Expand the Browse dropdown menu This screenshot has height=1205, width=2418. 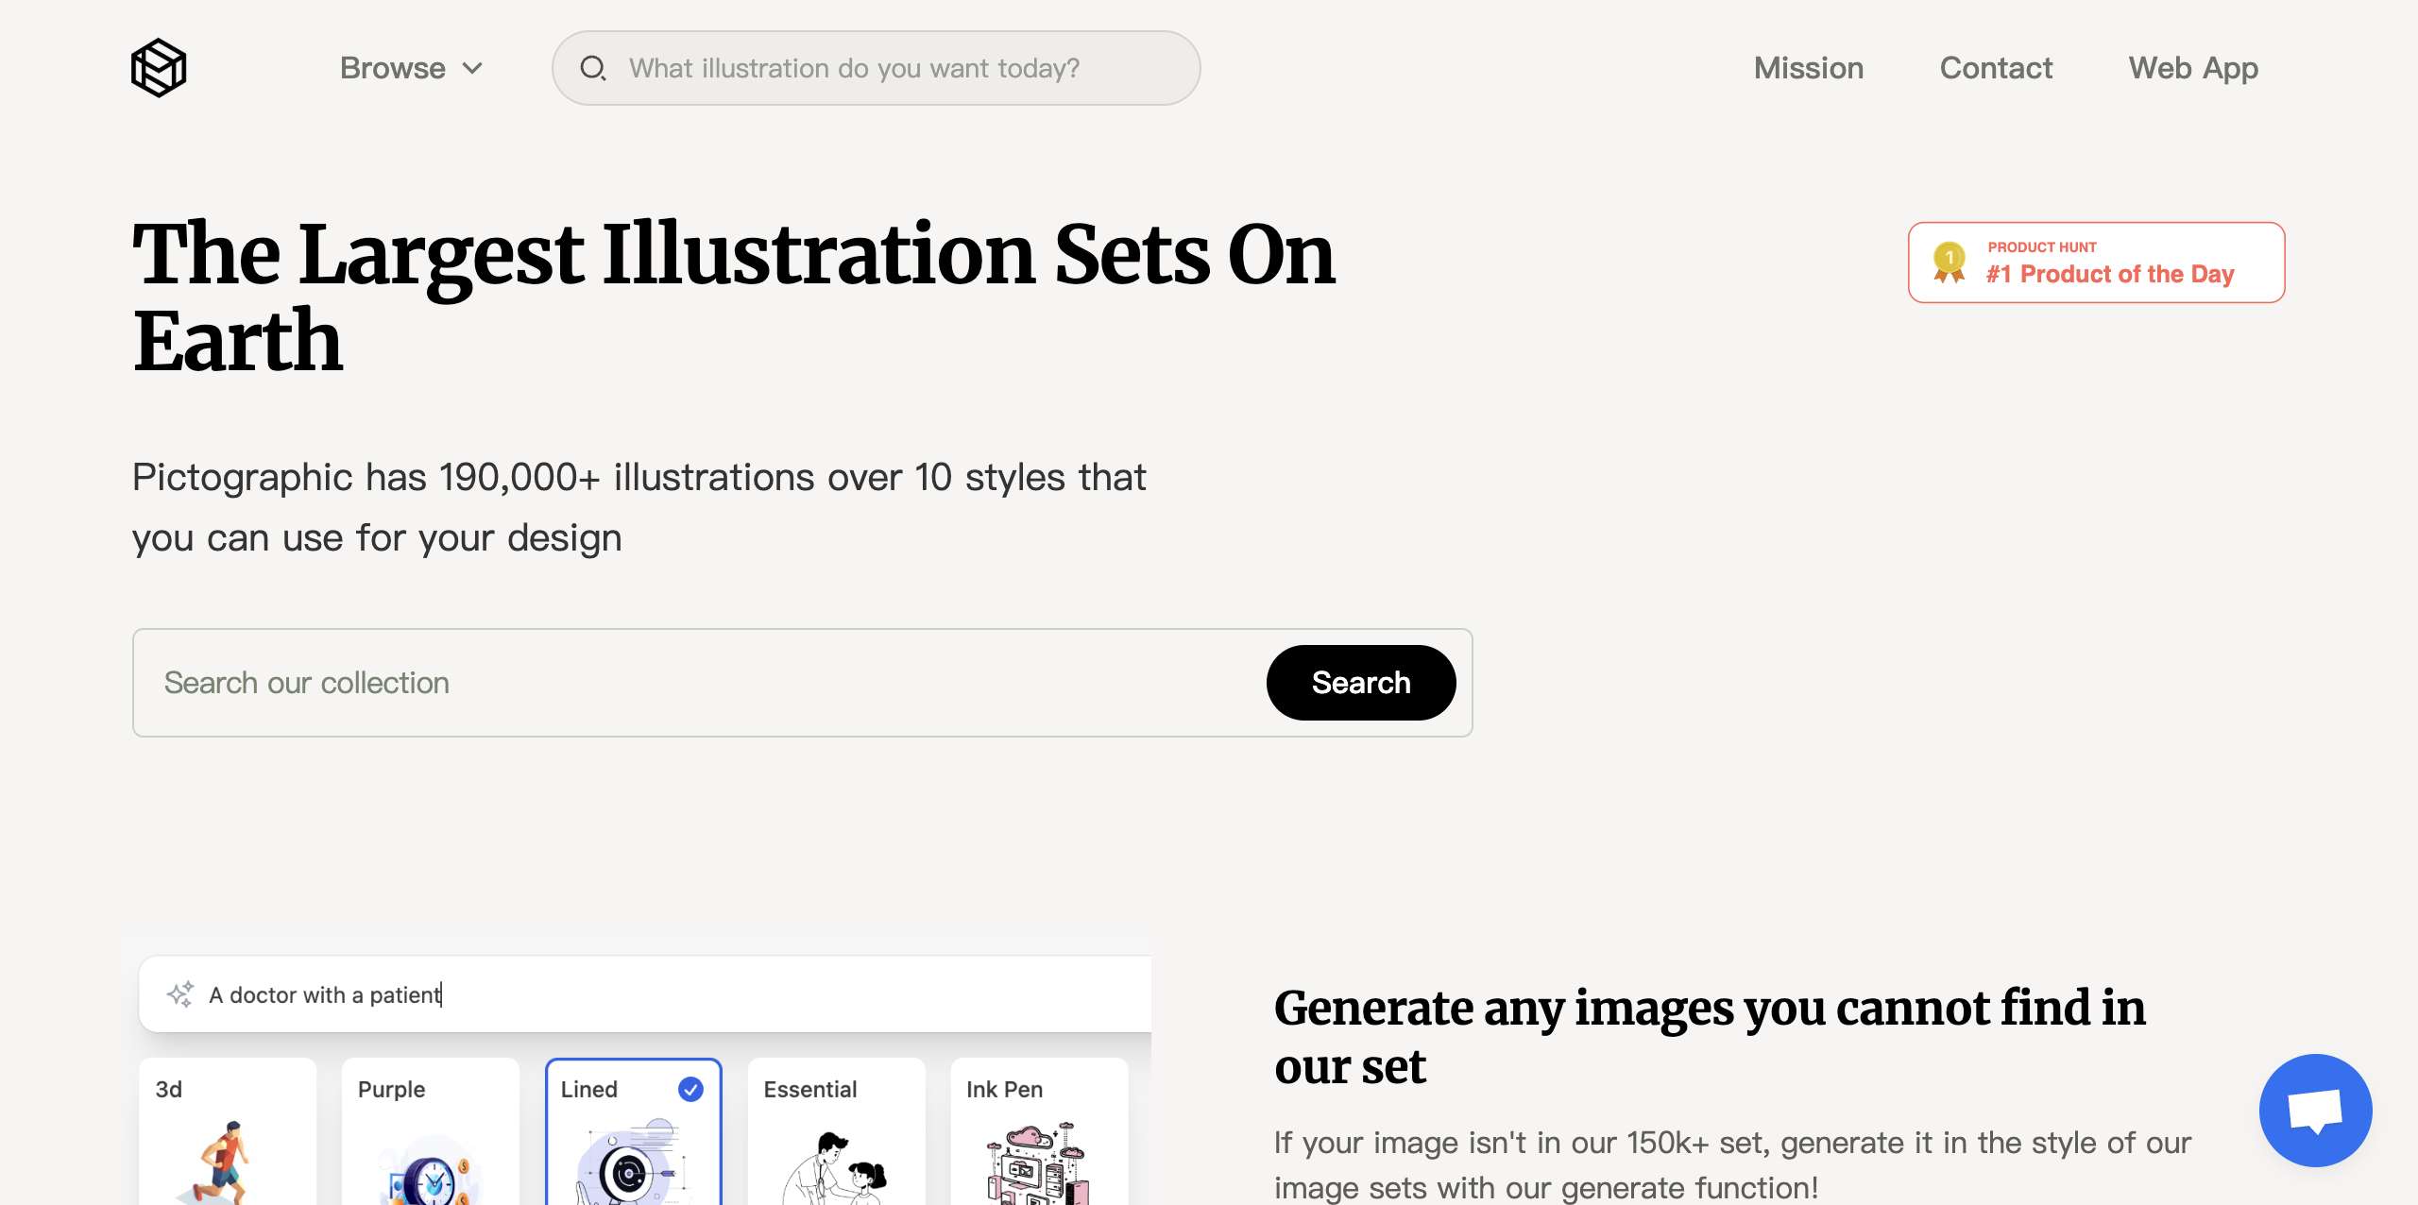pyautogui.click(x=393, y=68)
